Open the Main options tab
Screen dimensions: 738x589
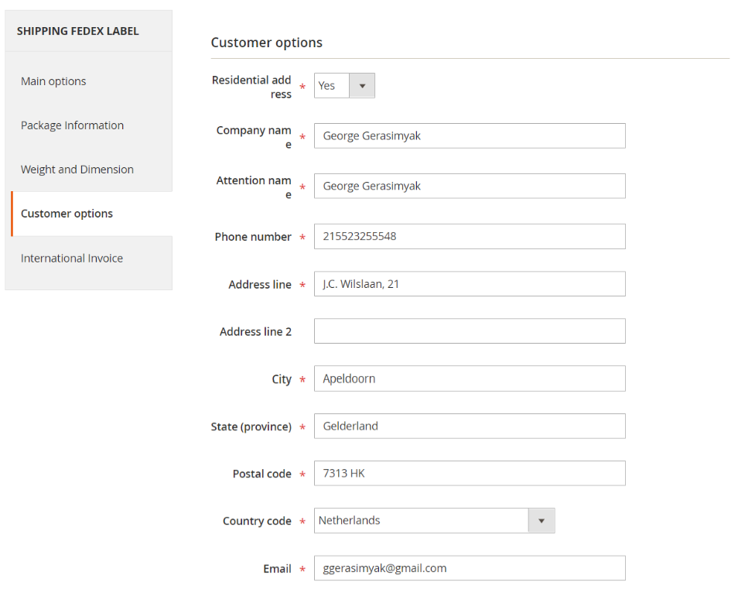(53, 81)
